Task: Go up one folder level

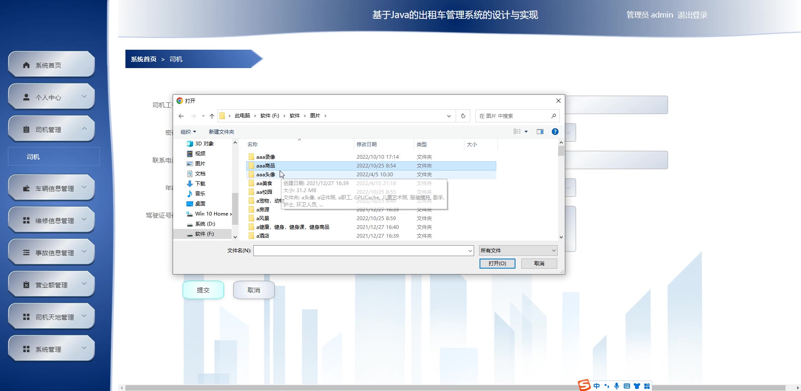Action: click(x=212, y=116)
